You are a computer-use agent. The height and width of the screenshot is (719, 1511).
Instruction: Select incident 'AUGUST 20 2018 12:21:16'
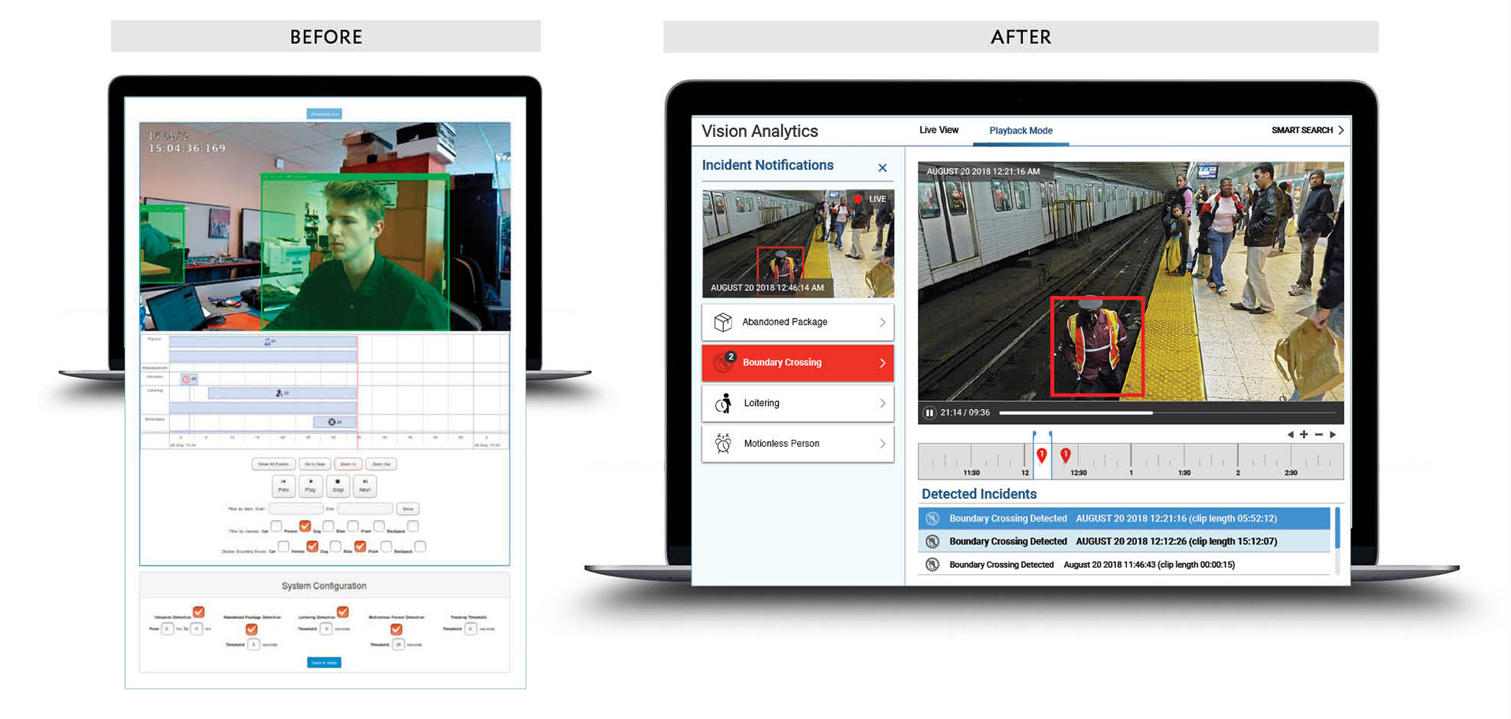pyautogui.click(x=1124, y=518)
